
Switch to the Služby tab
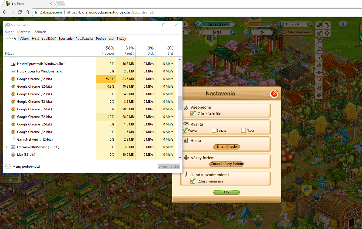pos(121,39)
